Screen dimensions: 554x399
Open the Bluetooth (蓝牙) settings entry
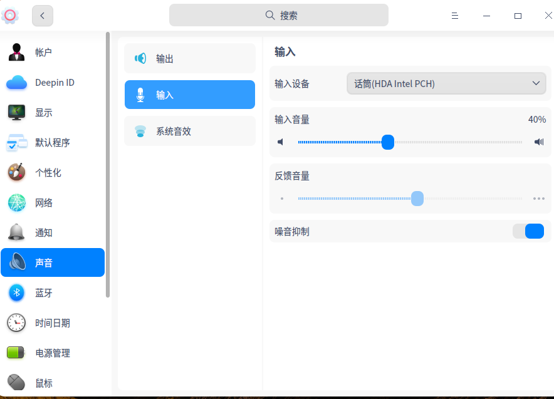(x=53, y=293)
